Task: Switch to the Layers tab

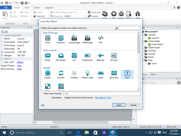Action: (153, 74)
